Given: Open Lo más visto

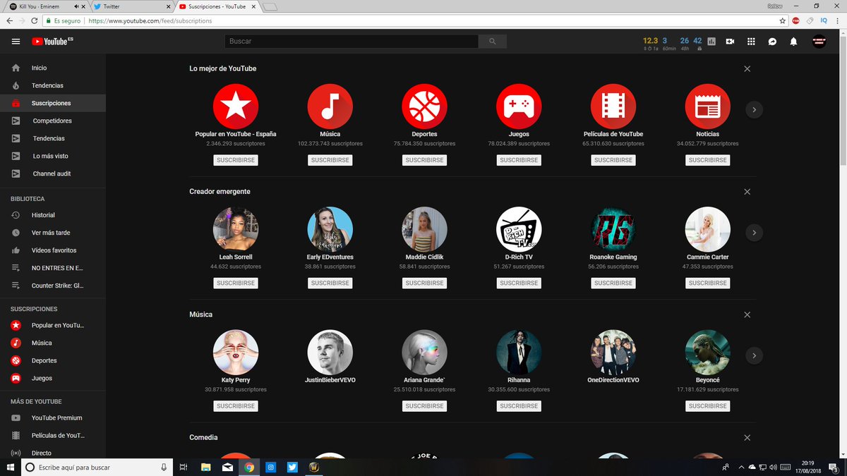Looking at the screenshot, I should point(53,156).
